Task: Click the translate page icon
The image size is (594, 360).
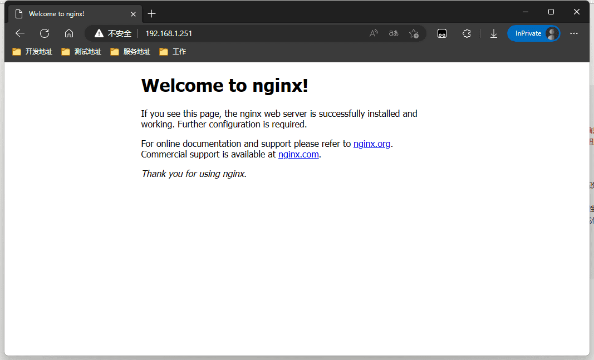Action: pos(394,33)
